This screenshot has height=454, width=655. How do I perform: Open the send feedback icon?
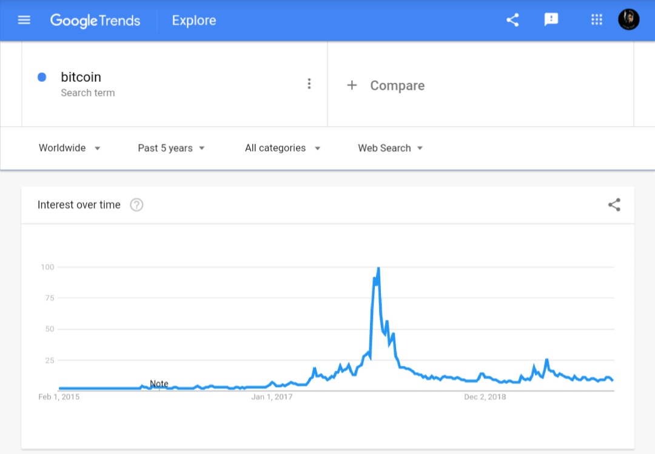coord(551,19)
